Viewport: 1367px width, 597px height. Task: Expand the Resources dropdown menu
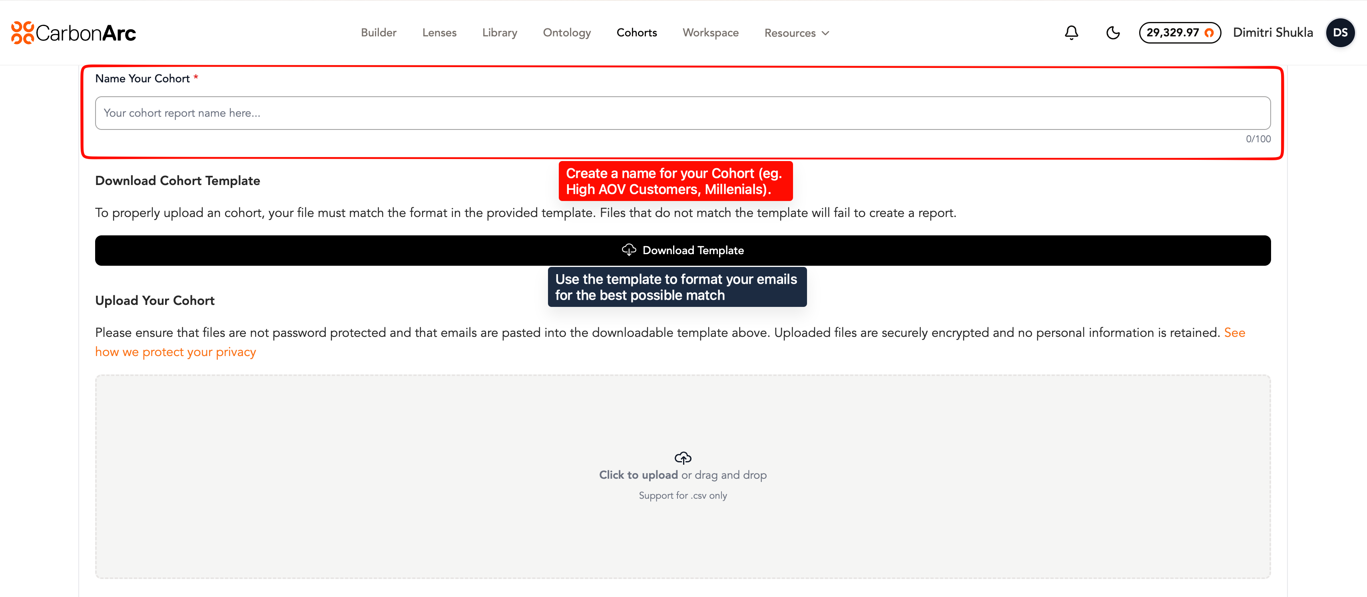pyautogui.click(x=790, y=33)
